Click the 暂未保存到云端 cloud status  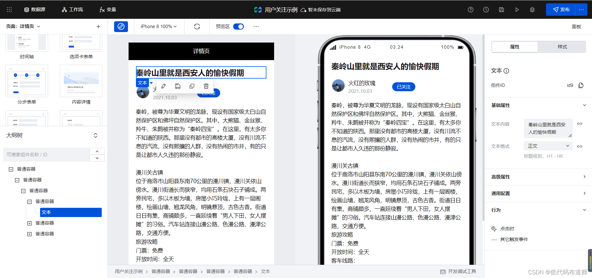[x=321, y=10]
